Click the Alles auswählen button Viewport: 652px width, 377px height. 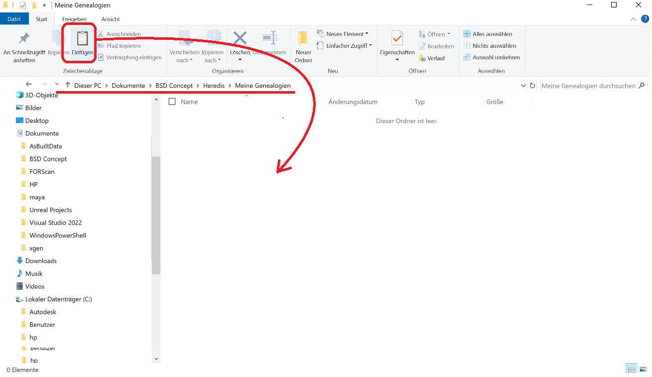click(488, 34)
